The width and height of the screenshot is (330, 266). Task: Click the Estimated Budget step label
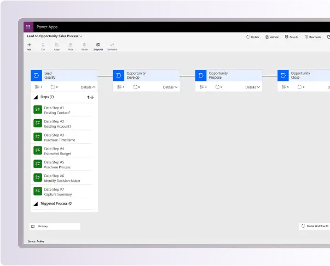pyautogui.click(x=57, y=153)
